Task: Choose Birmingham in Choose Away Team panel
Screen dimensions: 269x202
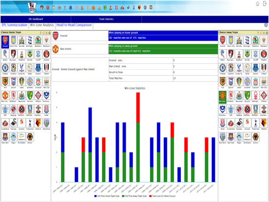Action: (x=247, y=41)
